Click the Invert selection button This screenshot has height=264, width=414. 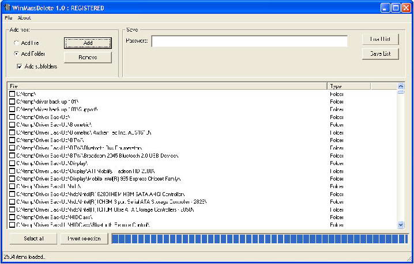pos(84,239)
